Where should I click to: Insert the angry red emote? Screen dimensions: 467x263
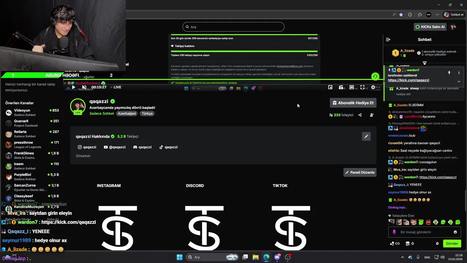pyautogui.click(x=428, y=222)
